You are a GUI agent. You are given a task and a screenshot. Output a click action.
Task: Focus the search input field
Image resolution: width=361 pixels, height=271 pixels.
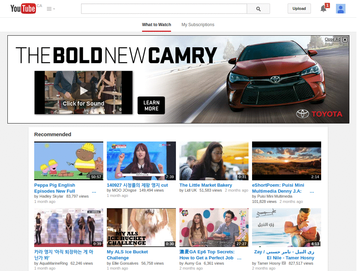pyautogui.click(x=164, y=9)
